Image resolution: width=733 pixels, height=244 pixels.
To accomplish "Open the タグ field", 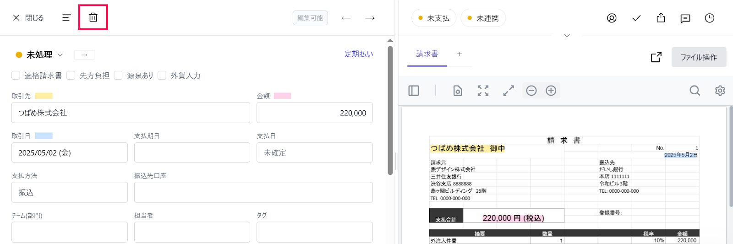I will (x=315, y=232).
